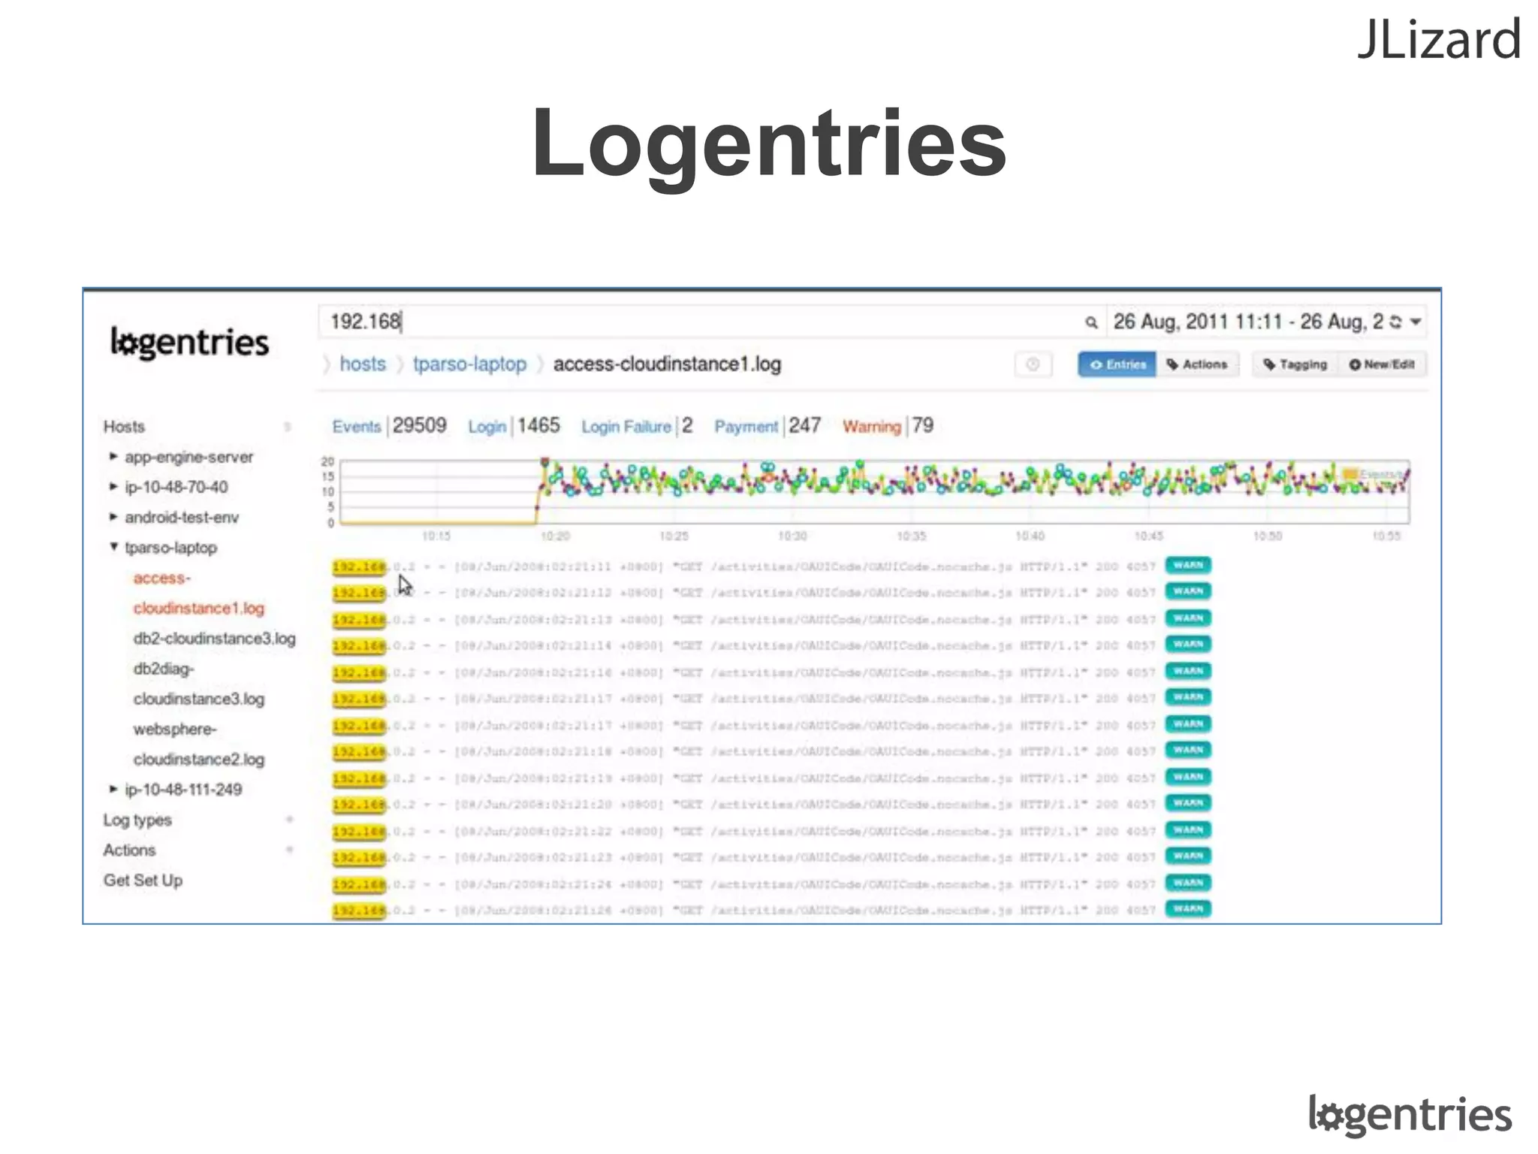Click the events graph peak marker

point(544,461)
